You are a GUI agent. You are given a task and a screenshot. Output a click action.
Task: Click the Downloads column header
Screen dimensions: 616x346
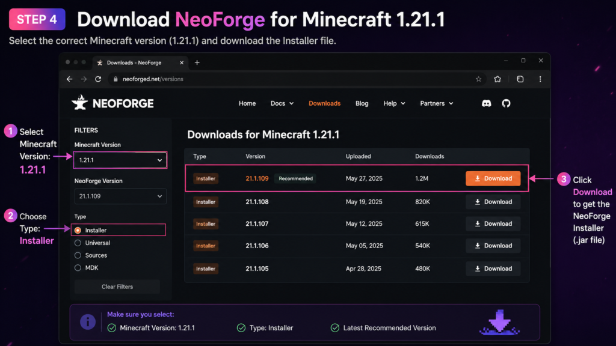click(x=430, y=157)
